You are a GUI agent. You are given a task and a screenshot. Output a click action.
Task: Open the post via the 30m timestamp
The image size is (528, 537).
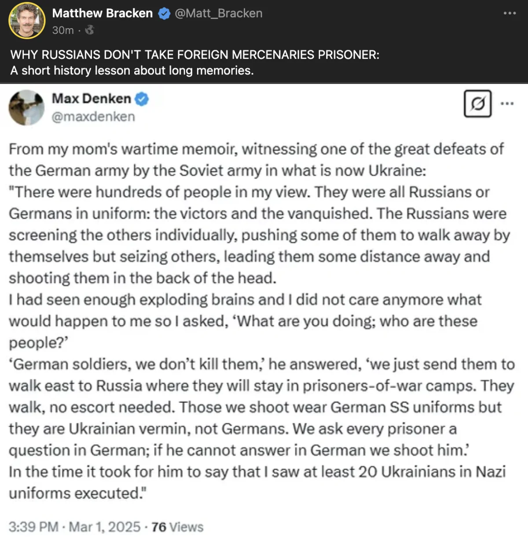coord(62,30)
